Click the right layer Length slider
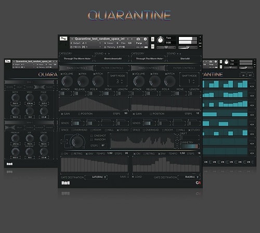 tap(194, 94)
